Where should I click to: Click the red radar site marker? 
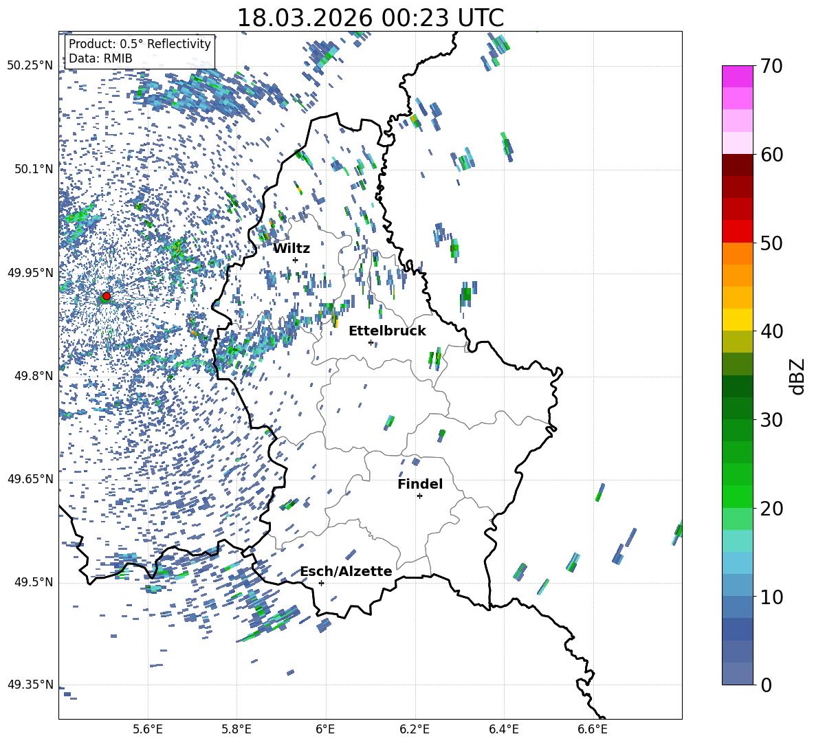pos(106,296)
